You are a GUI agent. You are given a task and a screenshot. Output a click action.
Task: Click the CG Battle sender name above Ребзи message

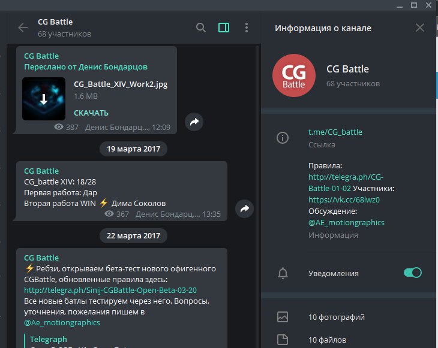(41, 258)
